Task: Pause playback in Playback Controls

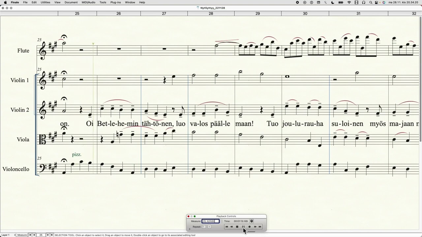Action: (243, 226)
